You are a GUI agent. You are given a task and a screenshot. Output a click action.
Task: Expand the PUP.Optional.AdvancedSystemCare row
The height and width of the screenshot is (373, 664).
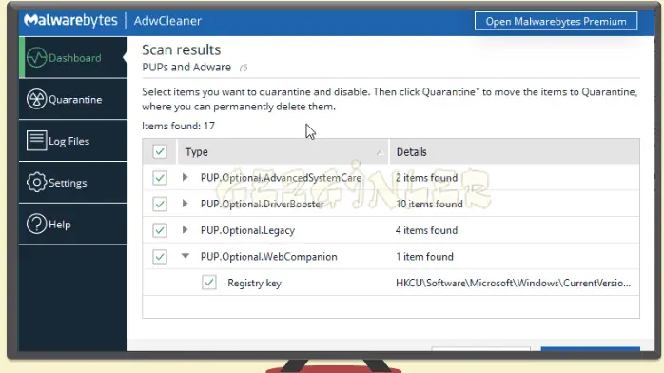[x=186, y=177]
